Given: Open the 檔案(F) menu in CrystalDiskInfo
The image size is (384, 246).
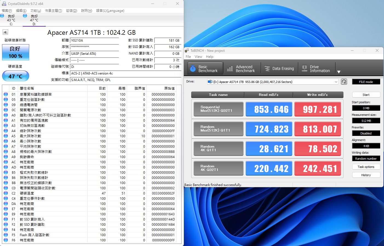Looking at the screenshot, I should [x=7, y=11].
